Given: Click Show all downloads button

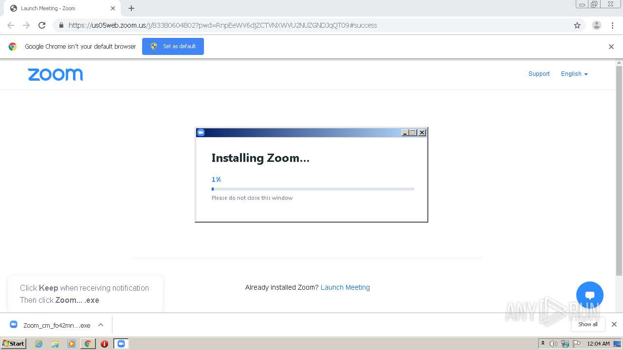Looking at the screenshot, I should 587,324.
